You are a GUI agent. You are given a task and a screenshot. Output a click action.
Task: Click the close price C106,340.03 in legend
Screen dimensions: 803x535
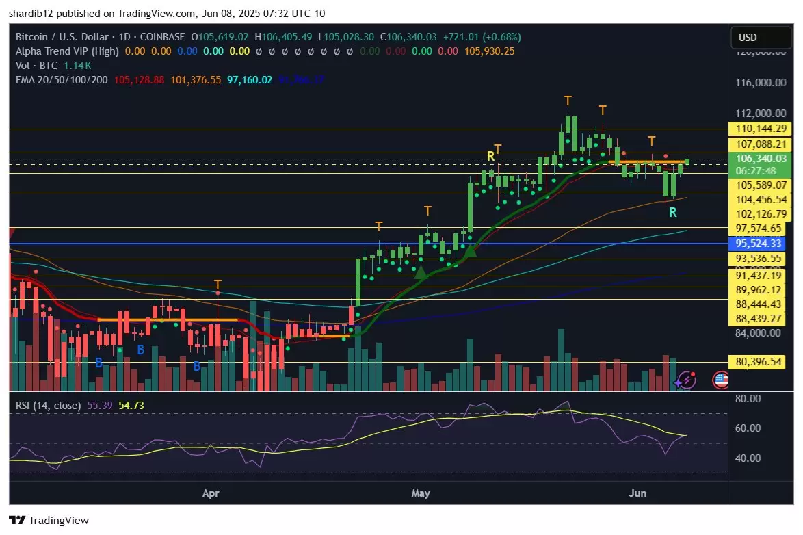point(408,37)
